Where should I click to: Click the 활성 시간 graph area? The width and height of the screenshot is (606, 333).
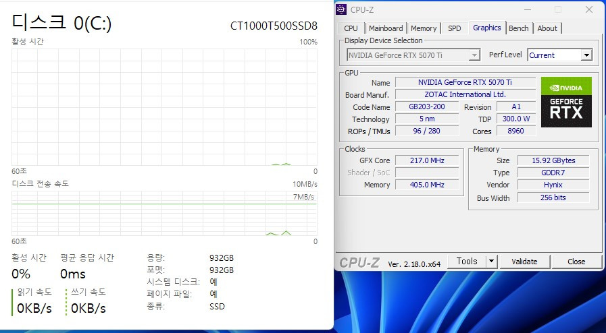164,107
